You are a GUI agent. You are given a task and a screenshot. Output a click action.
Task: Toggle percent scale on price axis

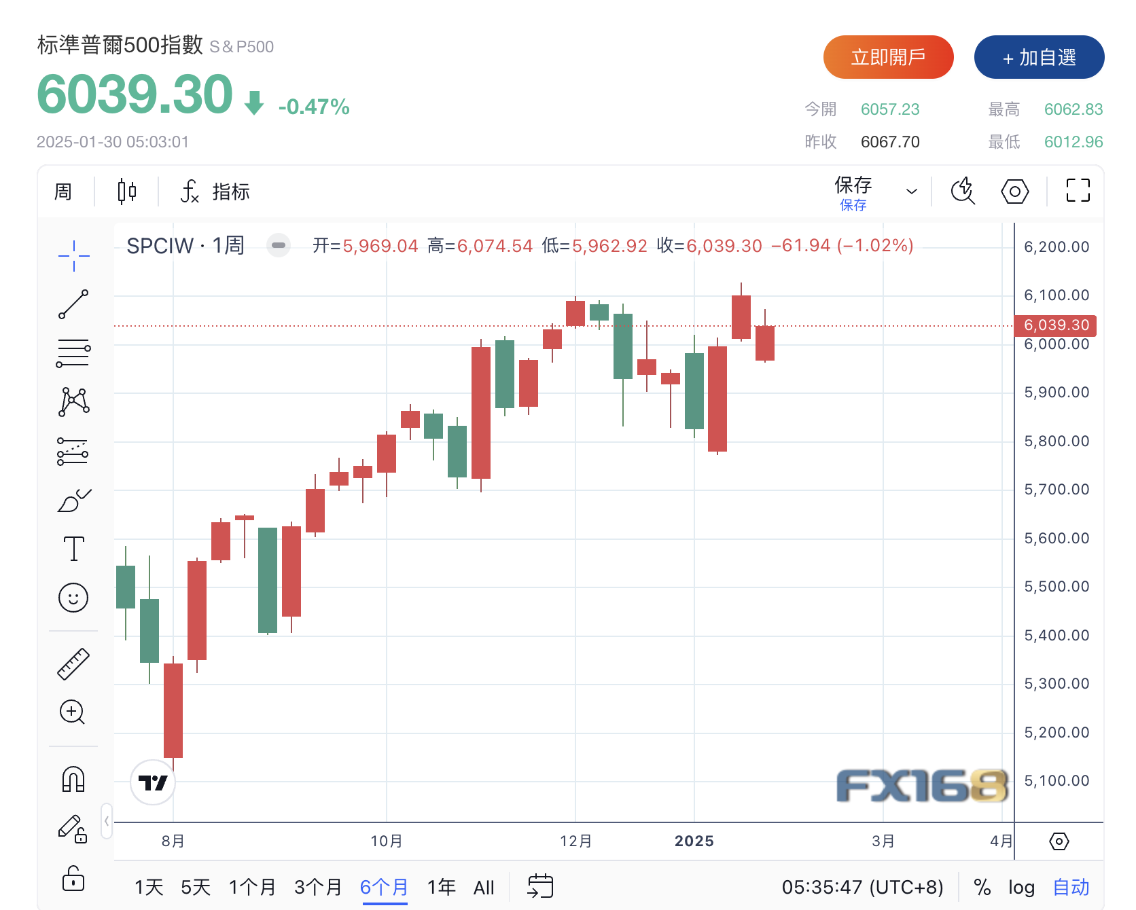pos(982,887)
